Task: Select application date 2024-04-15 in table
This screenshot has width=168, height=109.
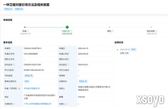Action: (83, 48)
